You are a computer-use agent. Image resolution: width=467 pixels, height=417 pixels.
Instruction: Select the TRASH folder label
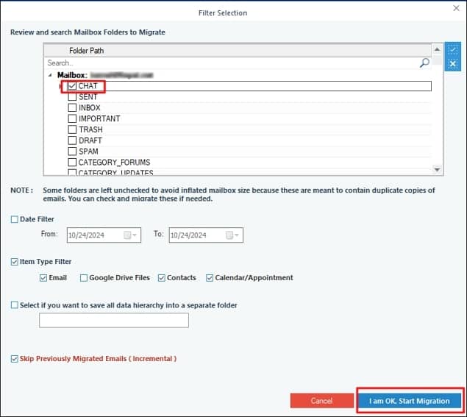click(90, 129)
